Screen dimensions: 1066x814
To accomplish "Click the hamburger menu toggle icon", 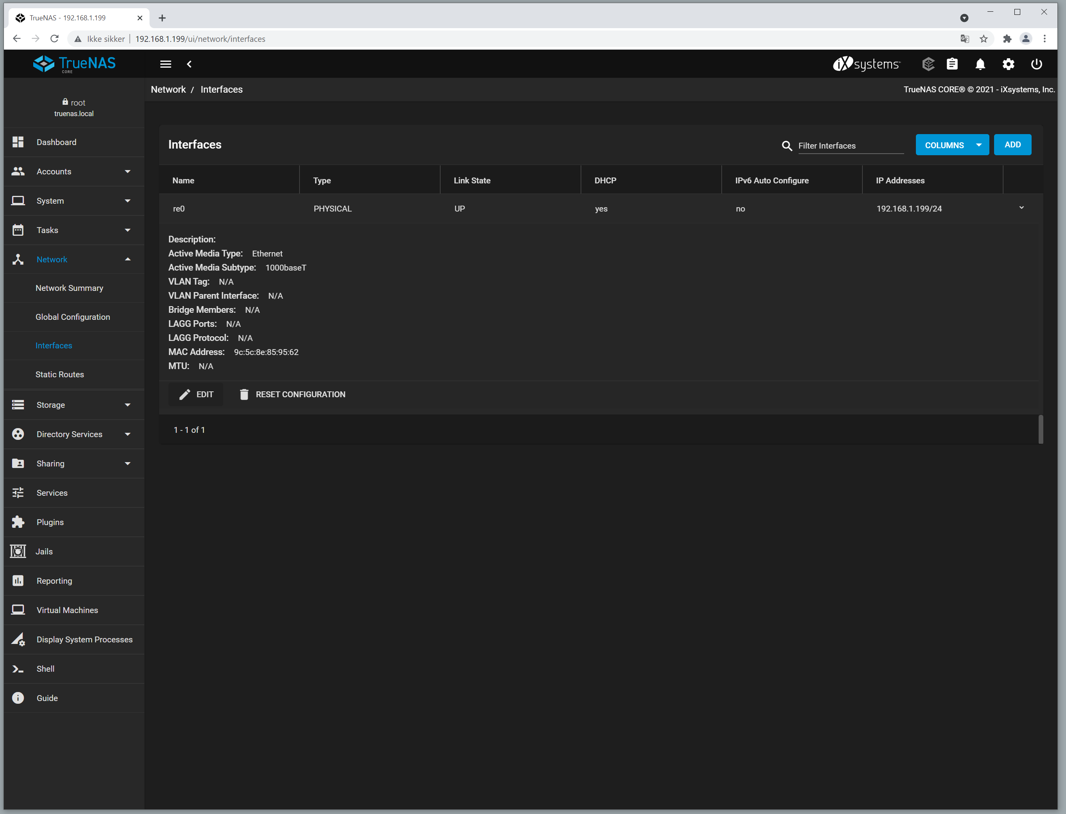I will pyautogui.click(x=166, y=64).
